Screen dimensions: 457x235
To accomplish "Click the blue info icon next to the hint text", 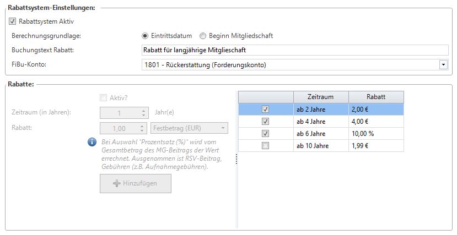I will 93,143.
